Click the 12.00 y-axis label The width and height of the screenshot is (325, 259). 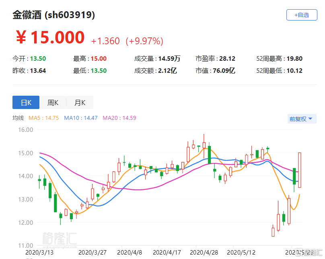[25, 222]
